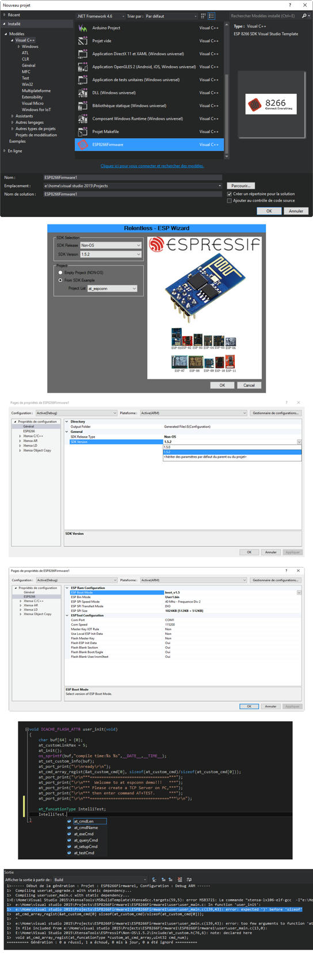Switch templates to list view icon

(x=212, y=16)
